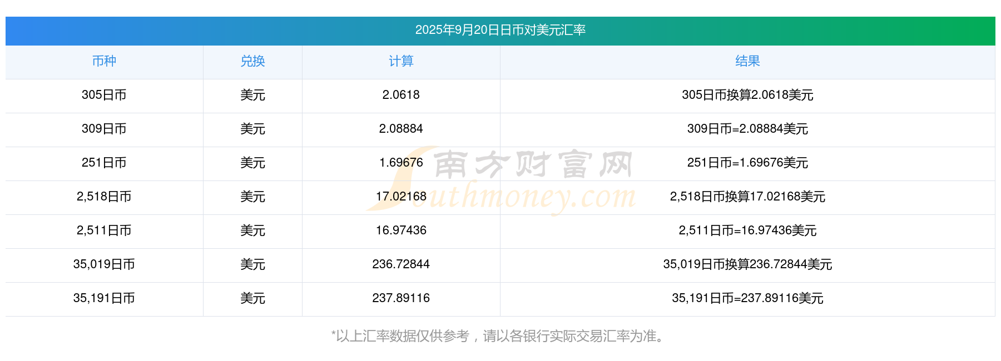Click 美元 in the 35,019日币 row
Screen dimensions: 1001x361
pos(252,264)
